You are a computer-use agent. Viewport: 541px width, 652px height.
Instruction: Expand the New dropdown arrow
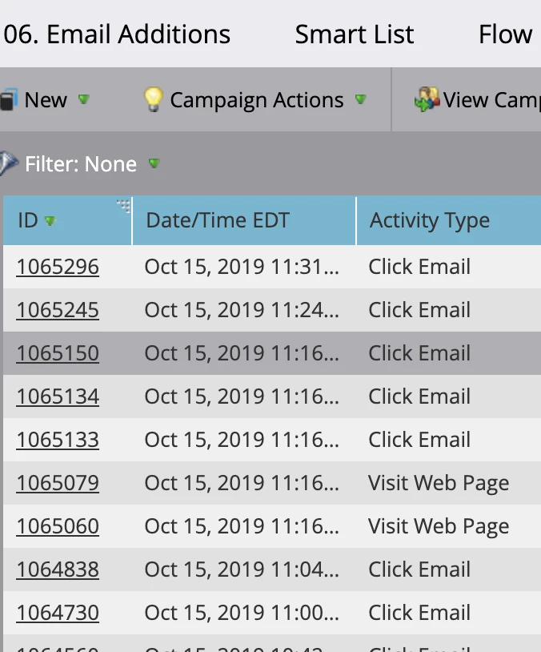pyautogui.click(x=84, y=99)
